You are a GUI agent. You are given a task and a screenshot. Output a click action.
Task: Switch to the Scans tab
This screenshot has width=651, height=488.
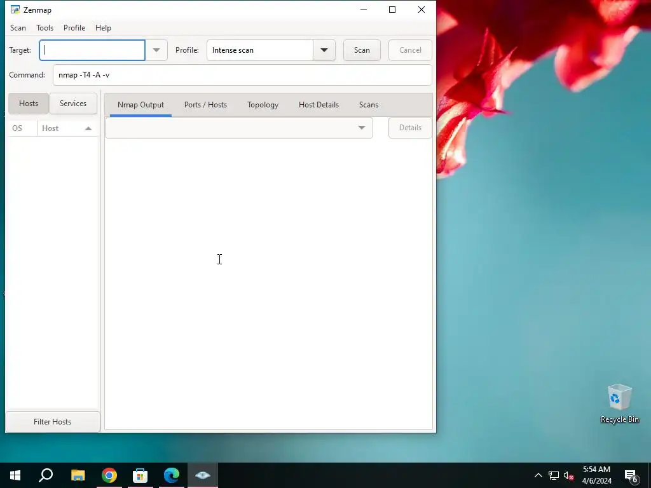[x=369, y=105]
